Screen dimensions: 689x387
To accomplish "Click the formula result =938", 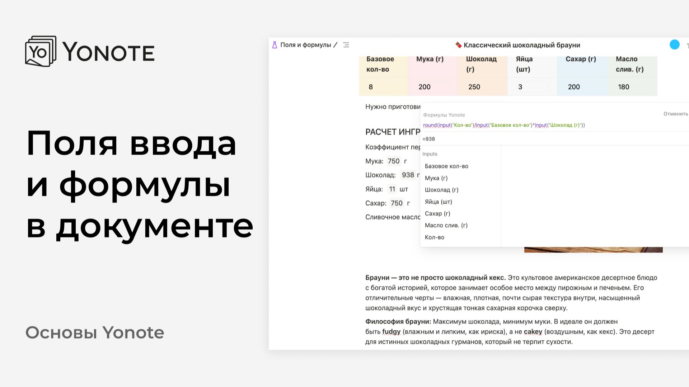I will point(428,139).
